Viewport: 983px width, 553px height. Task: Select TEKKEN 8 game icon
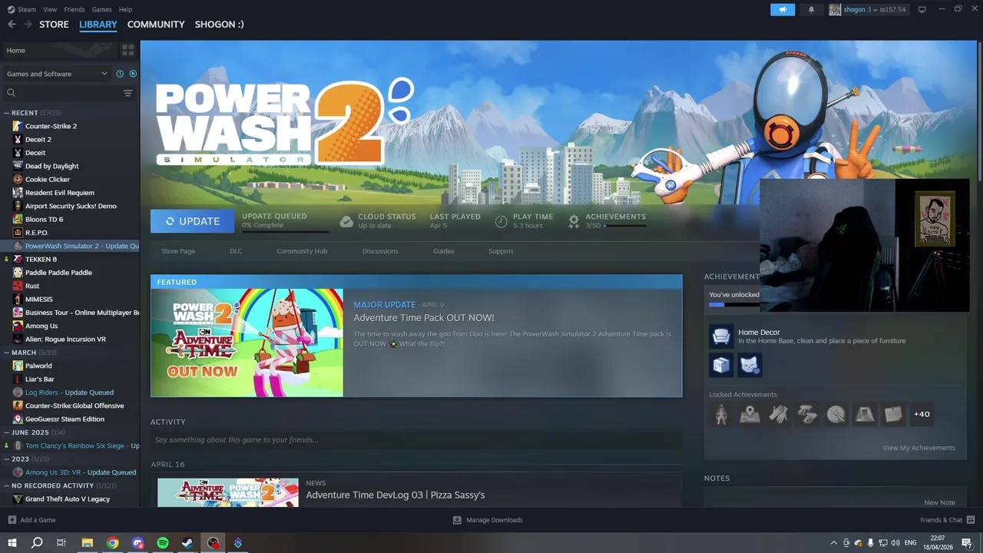[x=18, y=259]
